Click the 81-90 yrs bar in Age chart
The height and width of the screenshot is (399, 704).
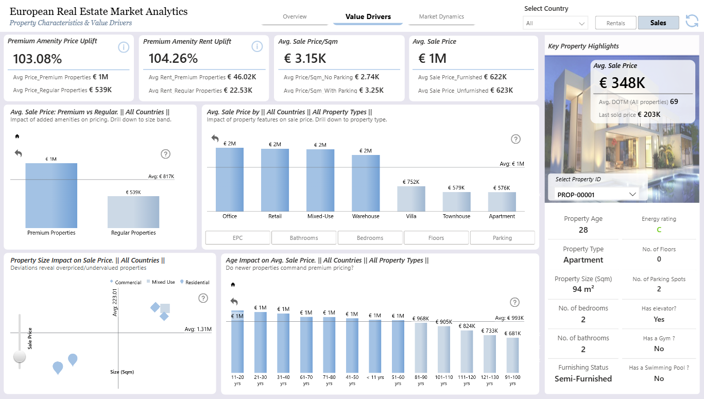(421, 348)
